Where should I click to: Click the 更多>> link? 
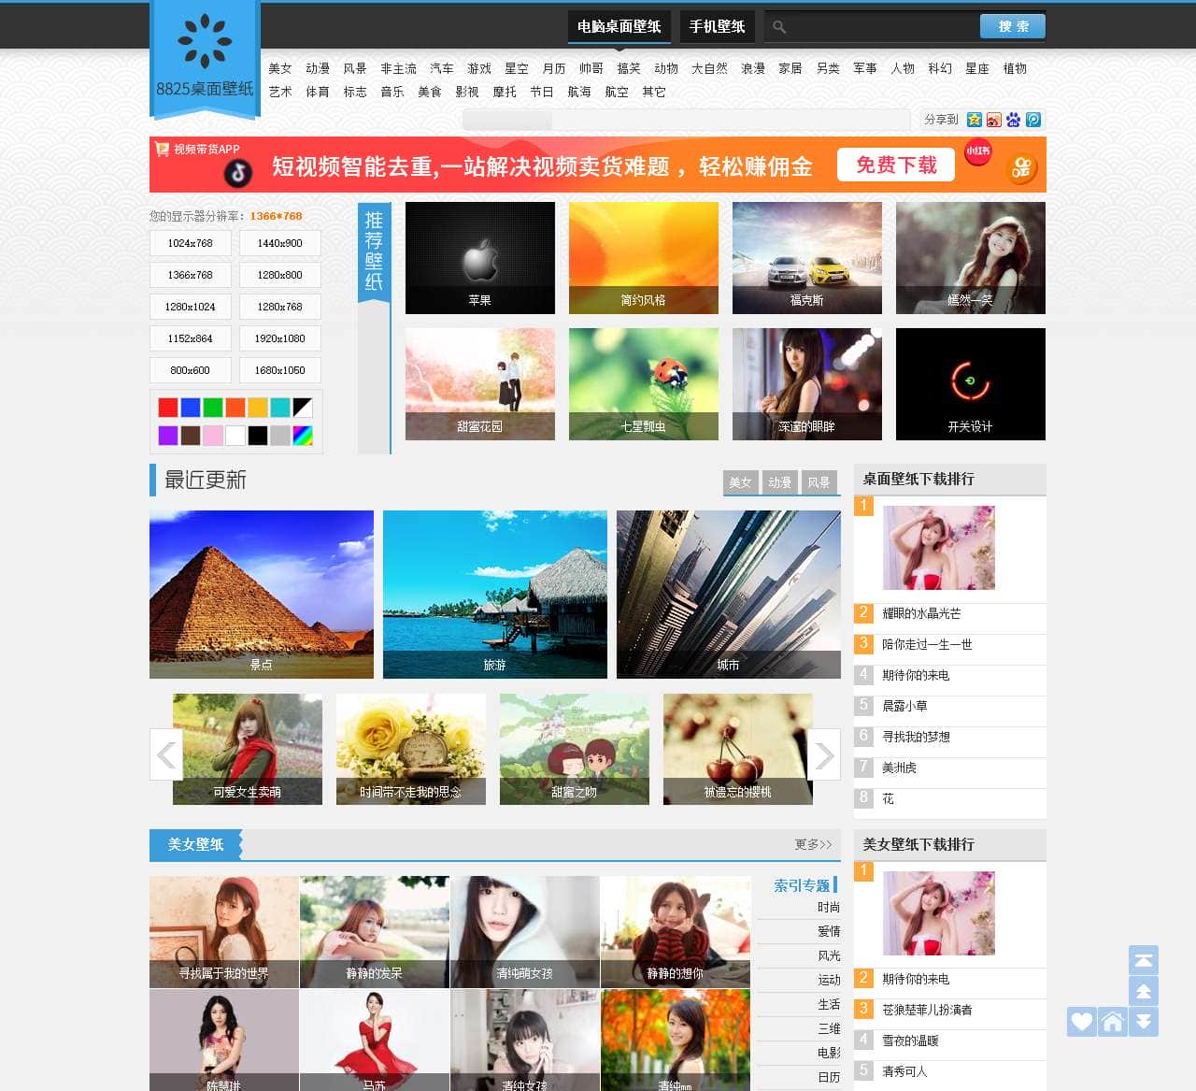tap(813, 844)
